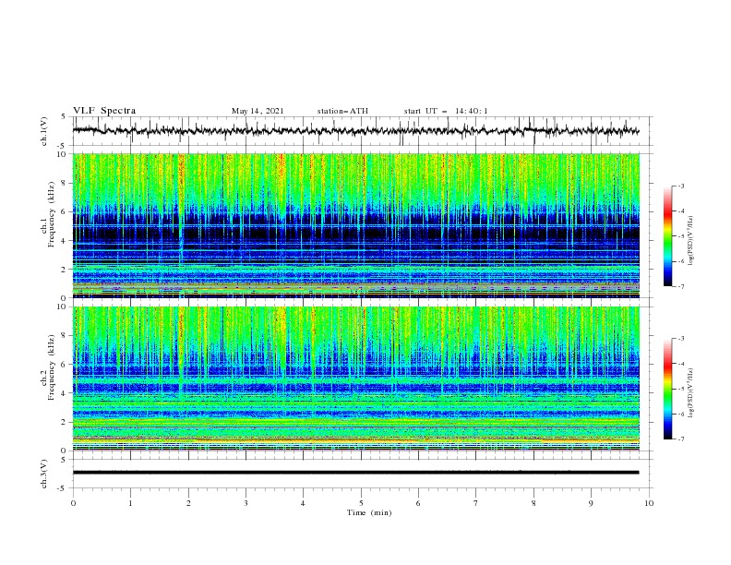Click the ch.2 frequency tick "8"
Screen dimensions: 731x565
tap(65, 336)
